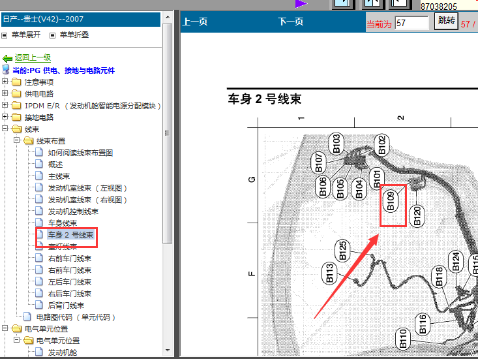Screen dimensions: 478x359
Task: Open the 主线束 page
Action: (59, 176)
